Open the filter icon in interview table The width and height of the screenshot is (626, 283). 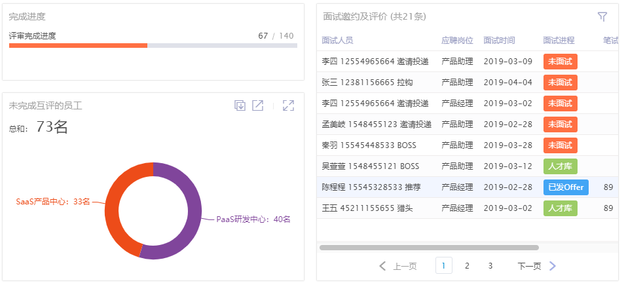coord(602,16)
